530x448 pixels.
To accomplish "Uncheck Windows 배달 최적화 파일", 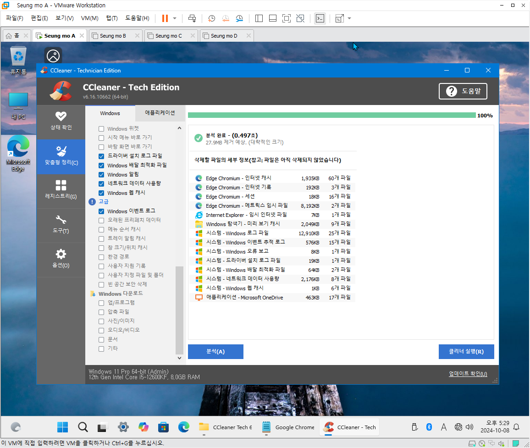I will point(101,166).
